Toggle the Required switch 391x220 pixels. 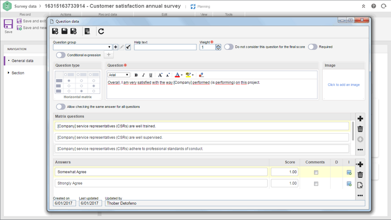(313, 47)
